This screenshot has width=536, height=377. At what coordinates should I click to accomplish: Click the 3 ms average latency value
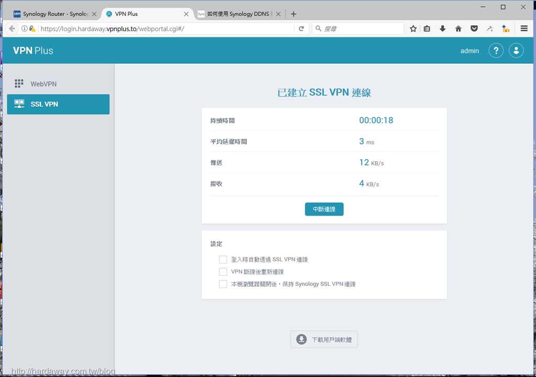pyautogui.click(x=366, y=141)
